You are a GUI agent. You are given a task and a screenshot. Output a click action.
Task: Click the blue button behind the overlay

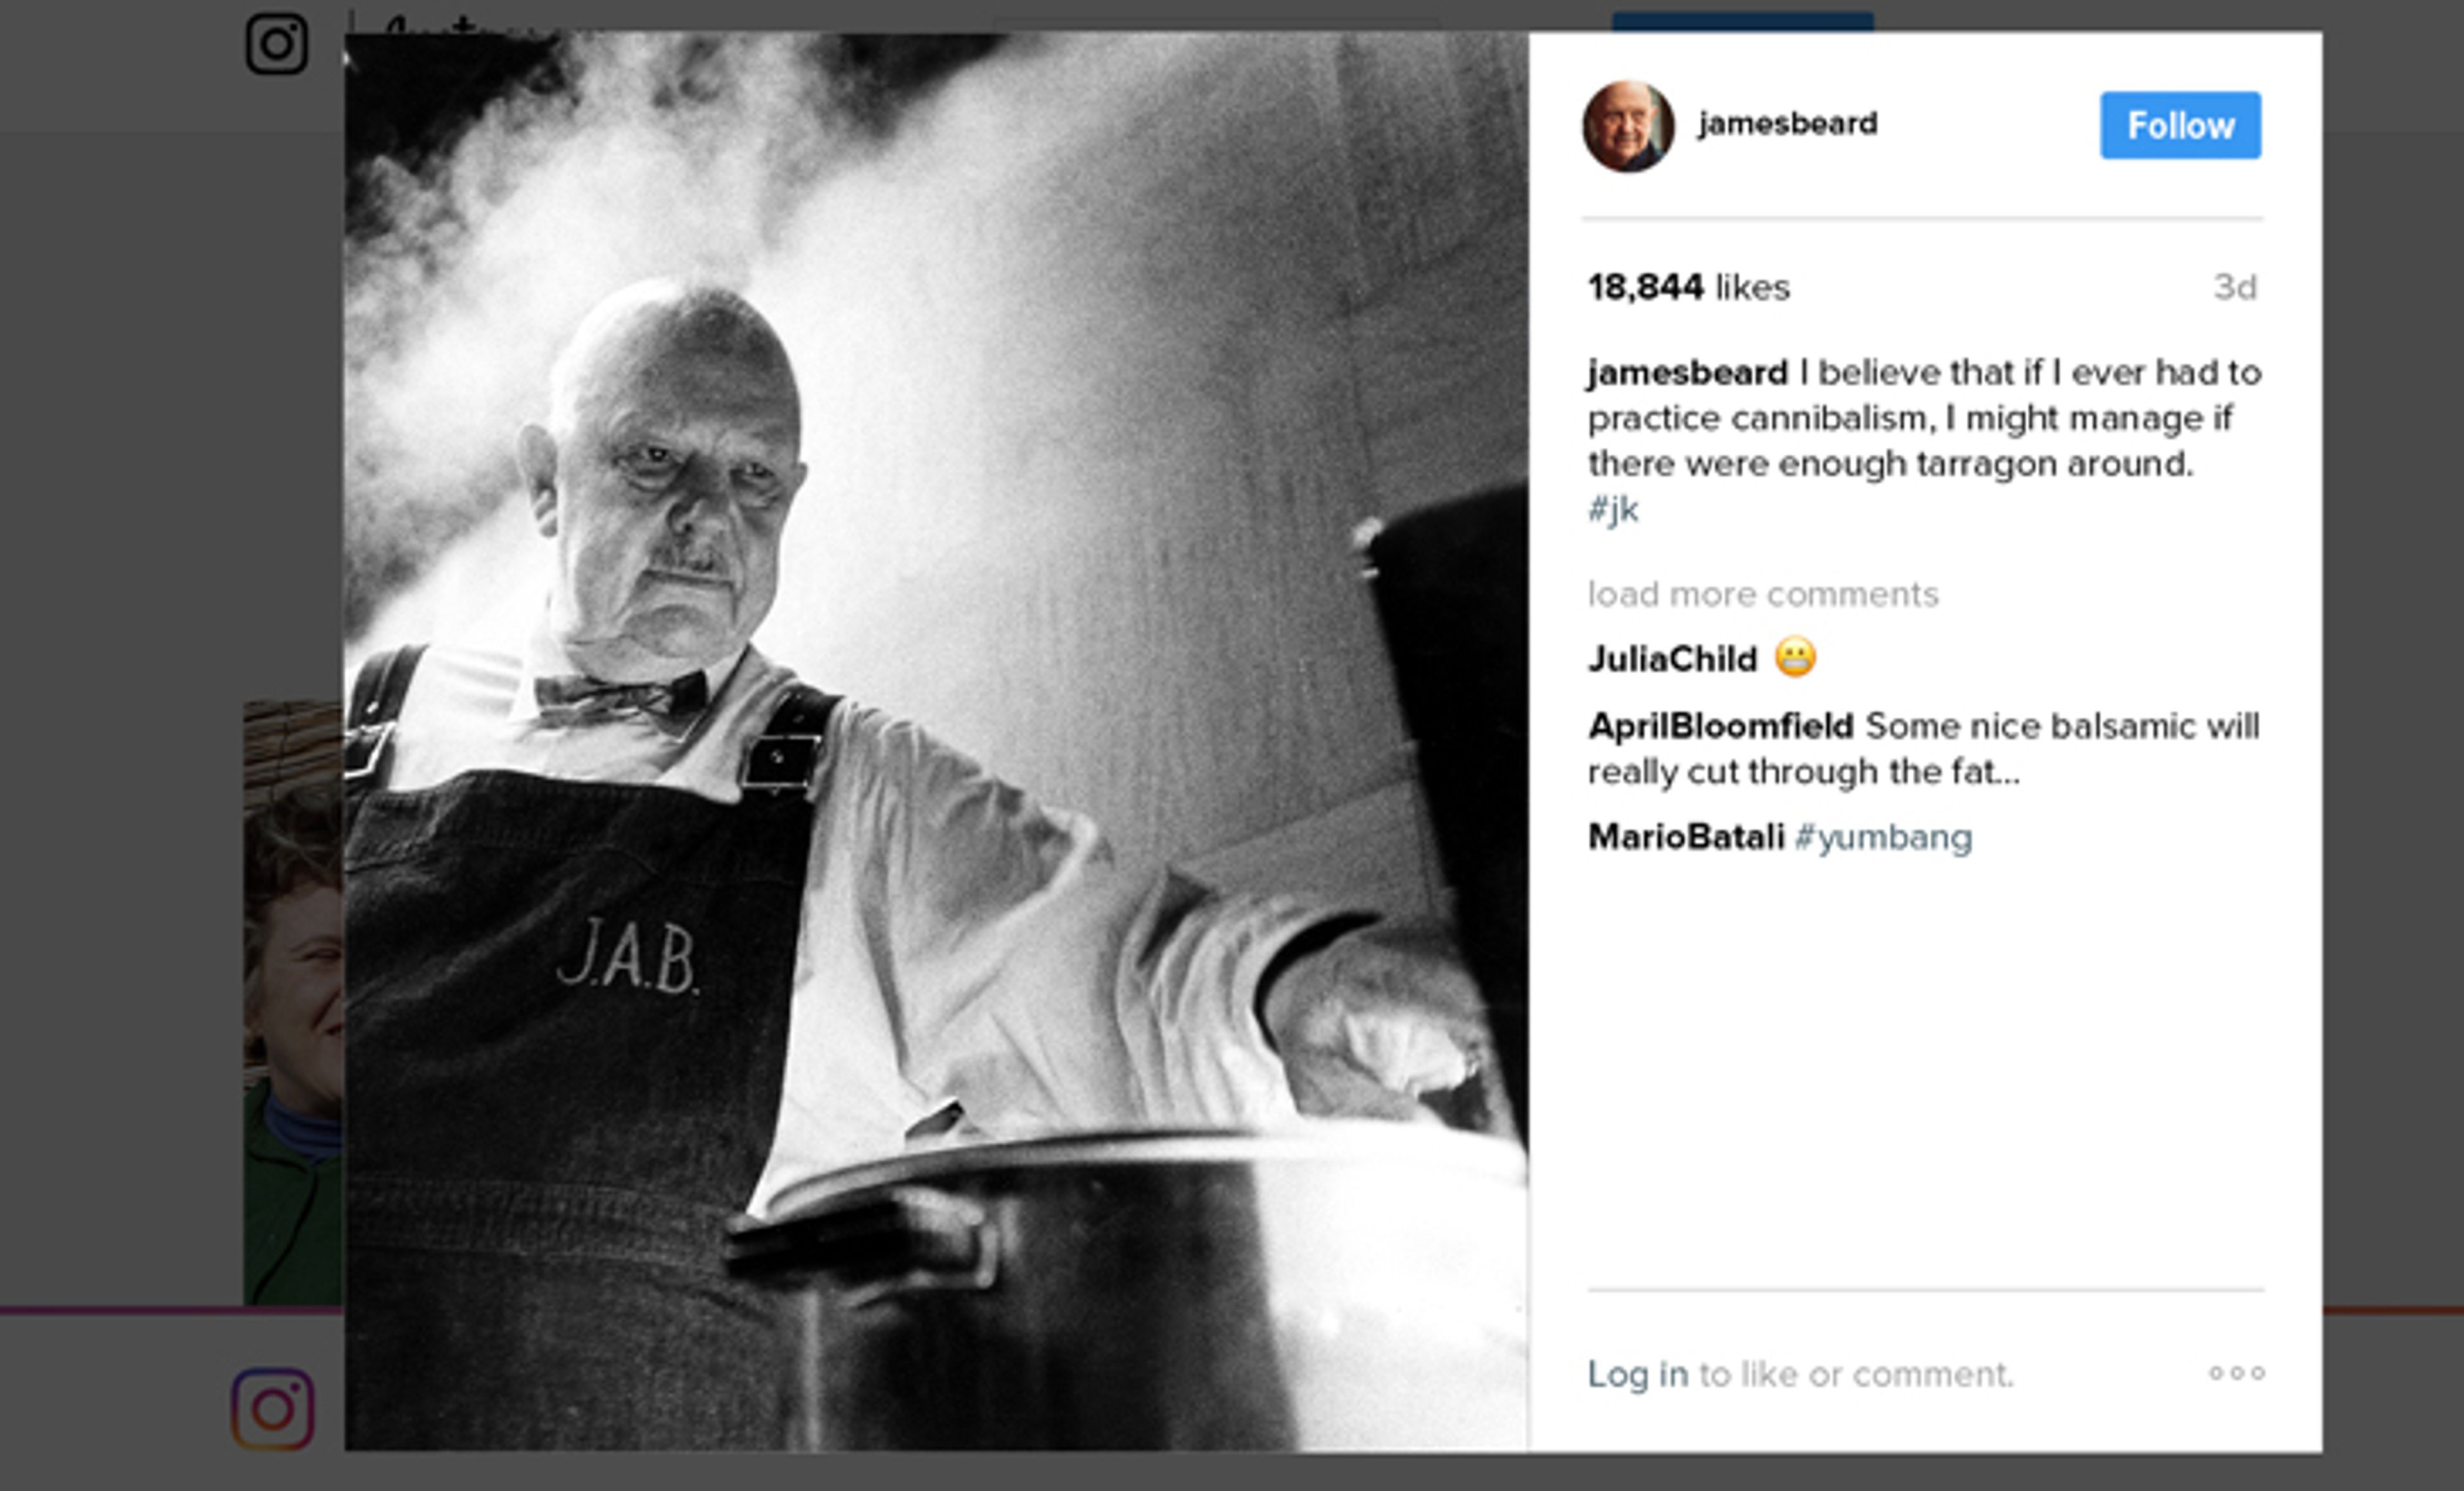coord(1743,21)
